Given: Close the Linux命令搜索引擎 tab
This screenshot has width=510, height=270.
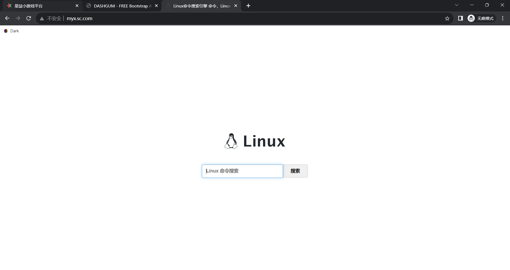Looking at the screenshot, I should click(236, 6).
